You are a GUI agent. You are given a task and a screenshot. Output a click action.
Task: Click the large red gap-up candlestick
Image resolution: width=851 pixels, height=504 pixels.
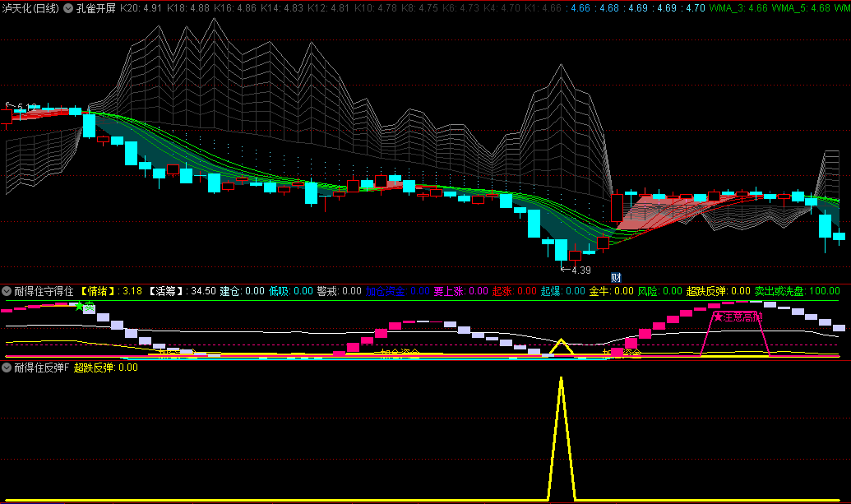617,208
